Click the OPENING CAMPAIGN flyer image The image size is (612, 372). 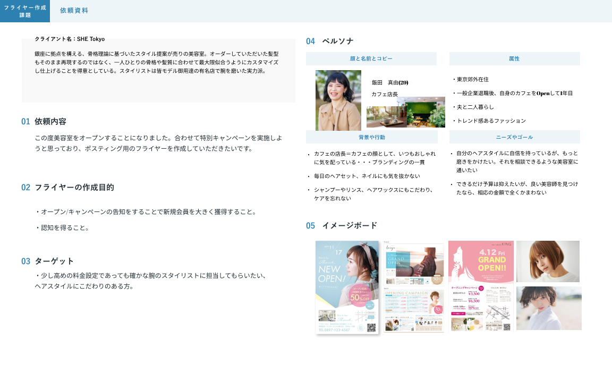(414, 309)
